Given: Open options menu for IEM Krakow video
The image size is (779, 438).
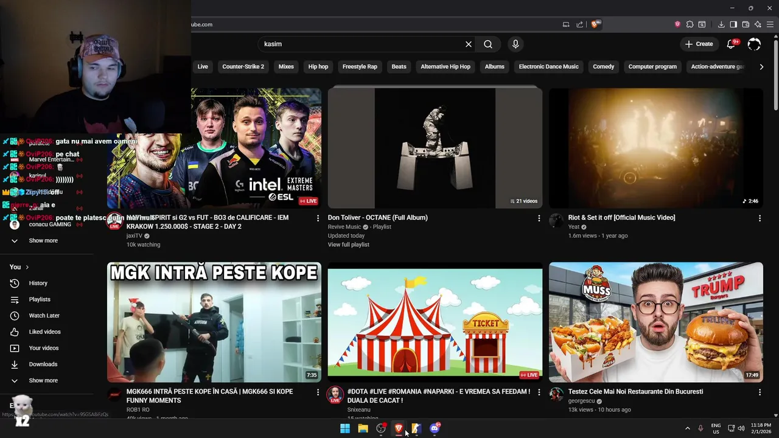Looking at the screenshot, I should (318, 218).
